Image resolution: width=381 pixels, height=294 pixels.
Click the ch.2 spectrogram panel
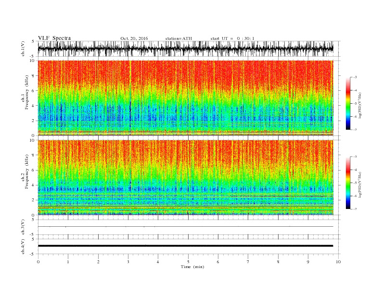(x=185, y=178)
